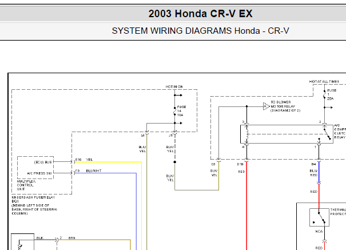Image resolution: width=346 pixels, height=250 pixels.
Task: Select the "BLK/YEL" label beside the L4 wire
Action: point(142,149)
